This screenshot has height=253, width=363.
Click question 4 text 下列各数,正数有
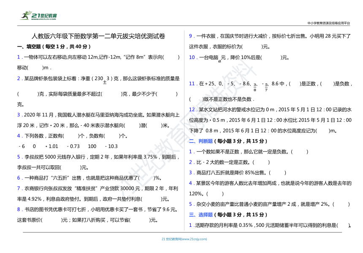click(x=72, y=136)
